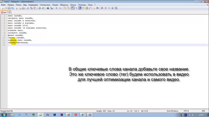Click the Save Recorded Macro icon

116,8
